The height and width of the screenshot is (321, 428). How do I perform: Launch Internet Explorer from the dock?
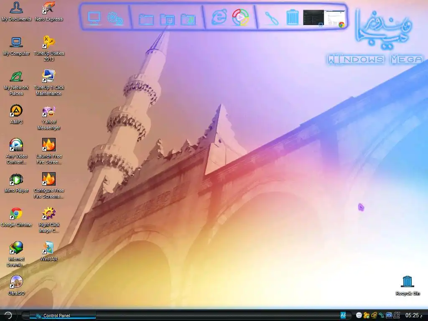tap(219, 17)
